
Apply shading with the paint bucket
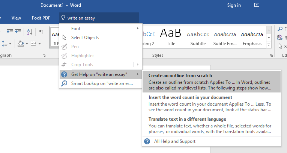pyautogui.click(x=21, y=44)
